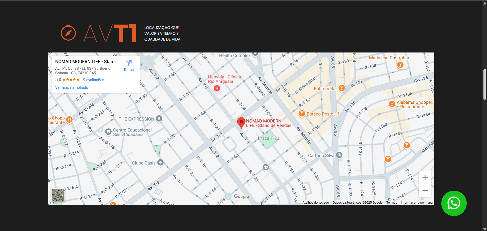Click the bar marker near Alameda street
The width and height of the screenshot is (487, 231).
tap(388, 159)
